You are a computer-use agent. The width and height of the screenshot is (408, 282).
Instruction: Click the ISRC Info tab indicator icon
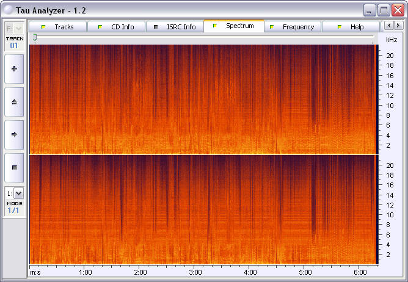156,27
